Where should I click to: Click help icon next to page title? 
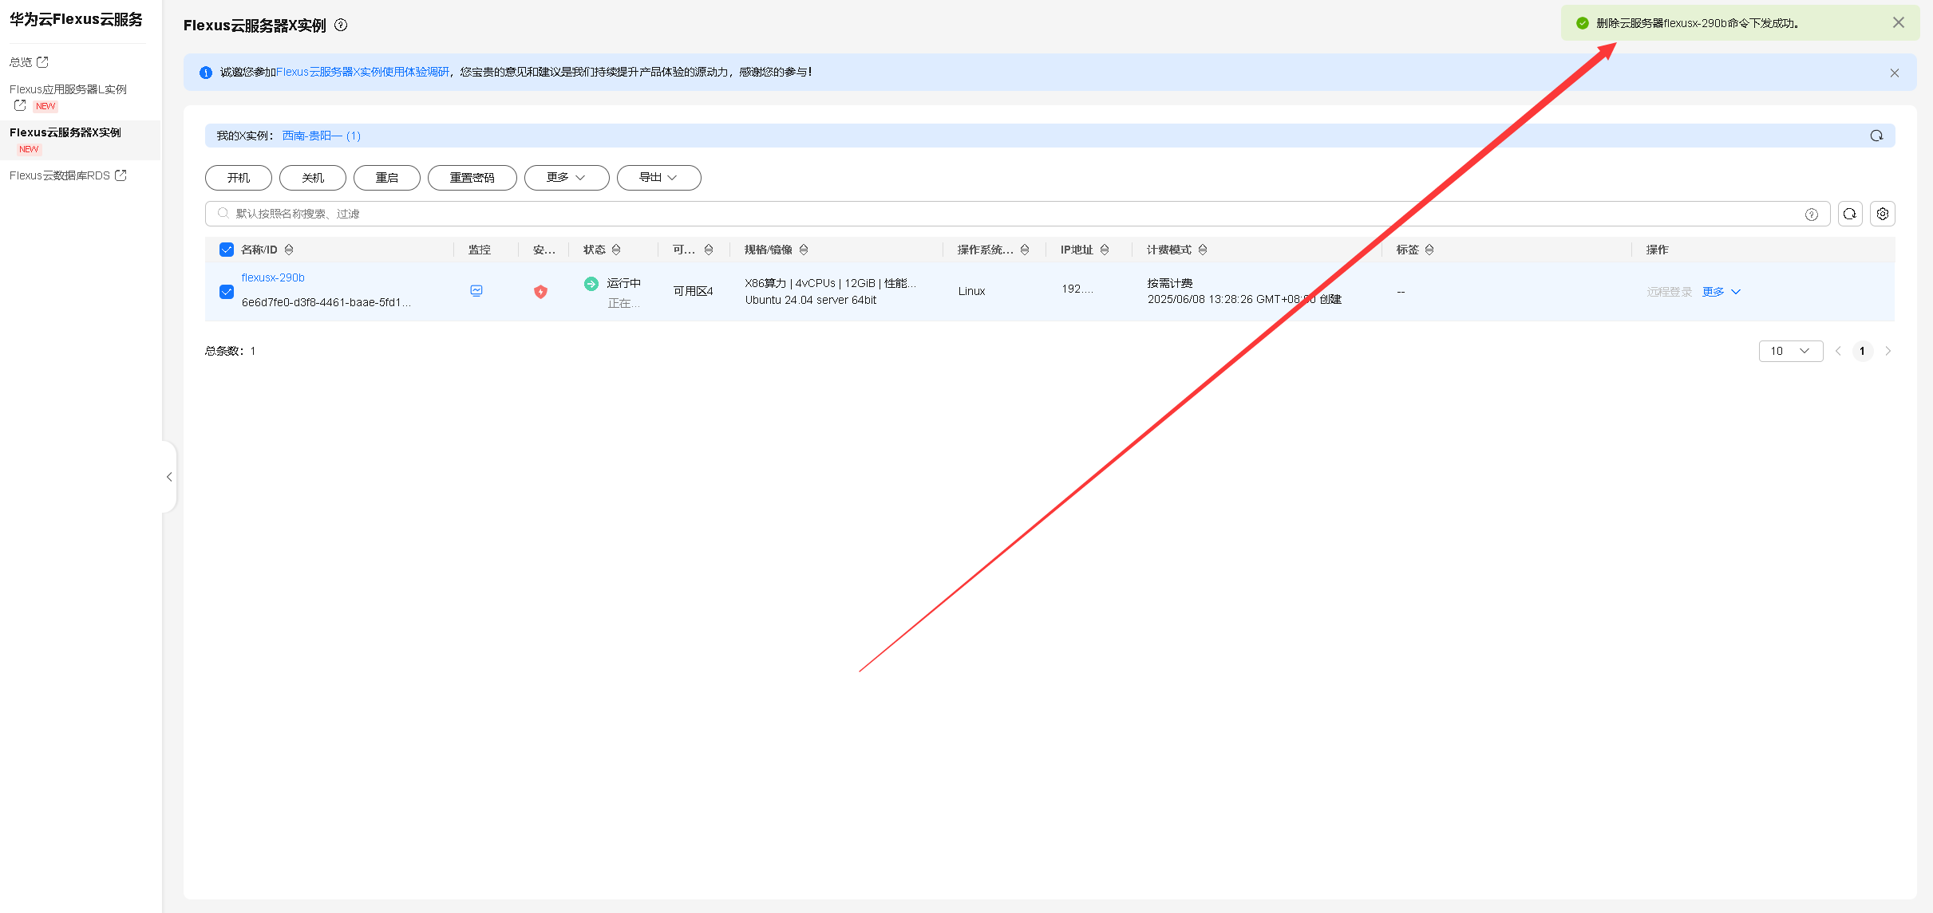[x=341, y=25]
